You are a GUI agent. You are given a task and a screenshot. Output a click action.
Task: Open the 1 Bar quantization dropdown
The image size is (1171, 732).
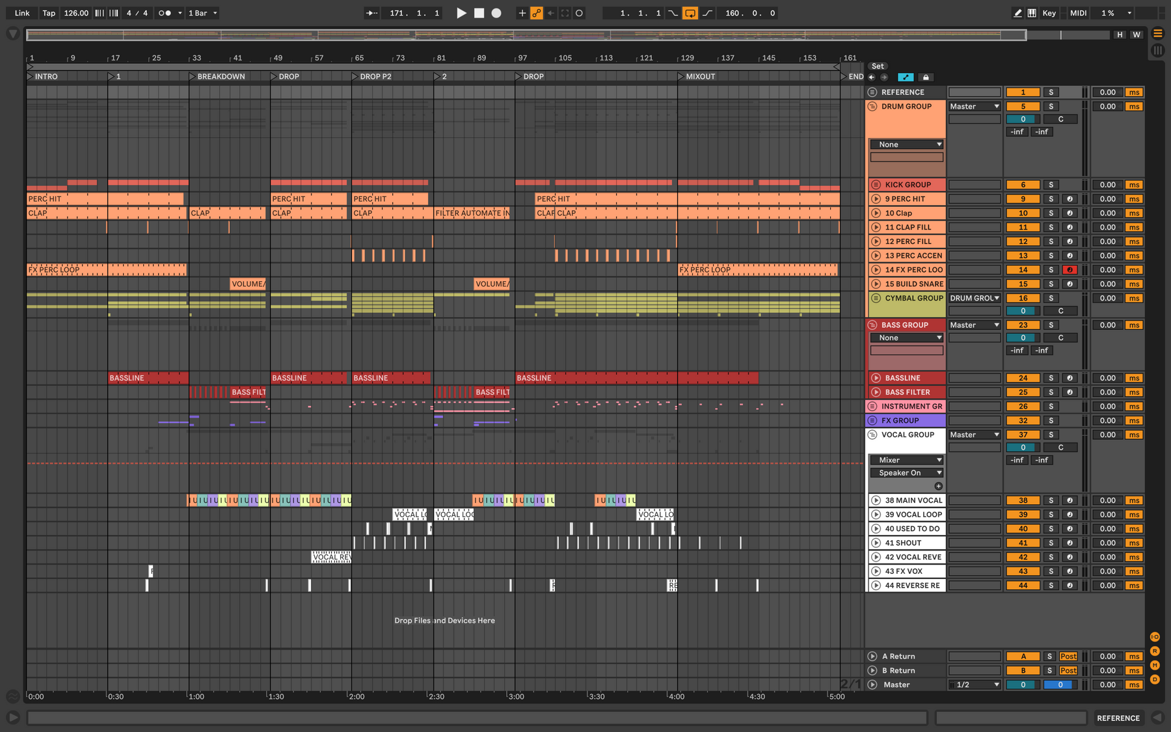(x=203, y=13)
